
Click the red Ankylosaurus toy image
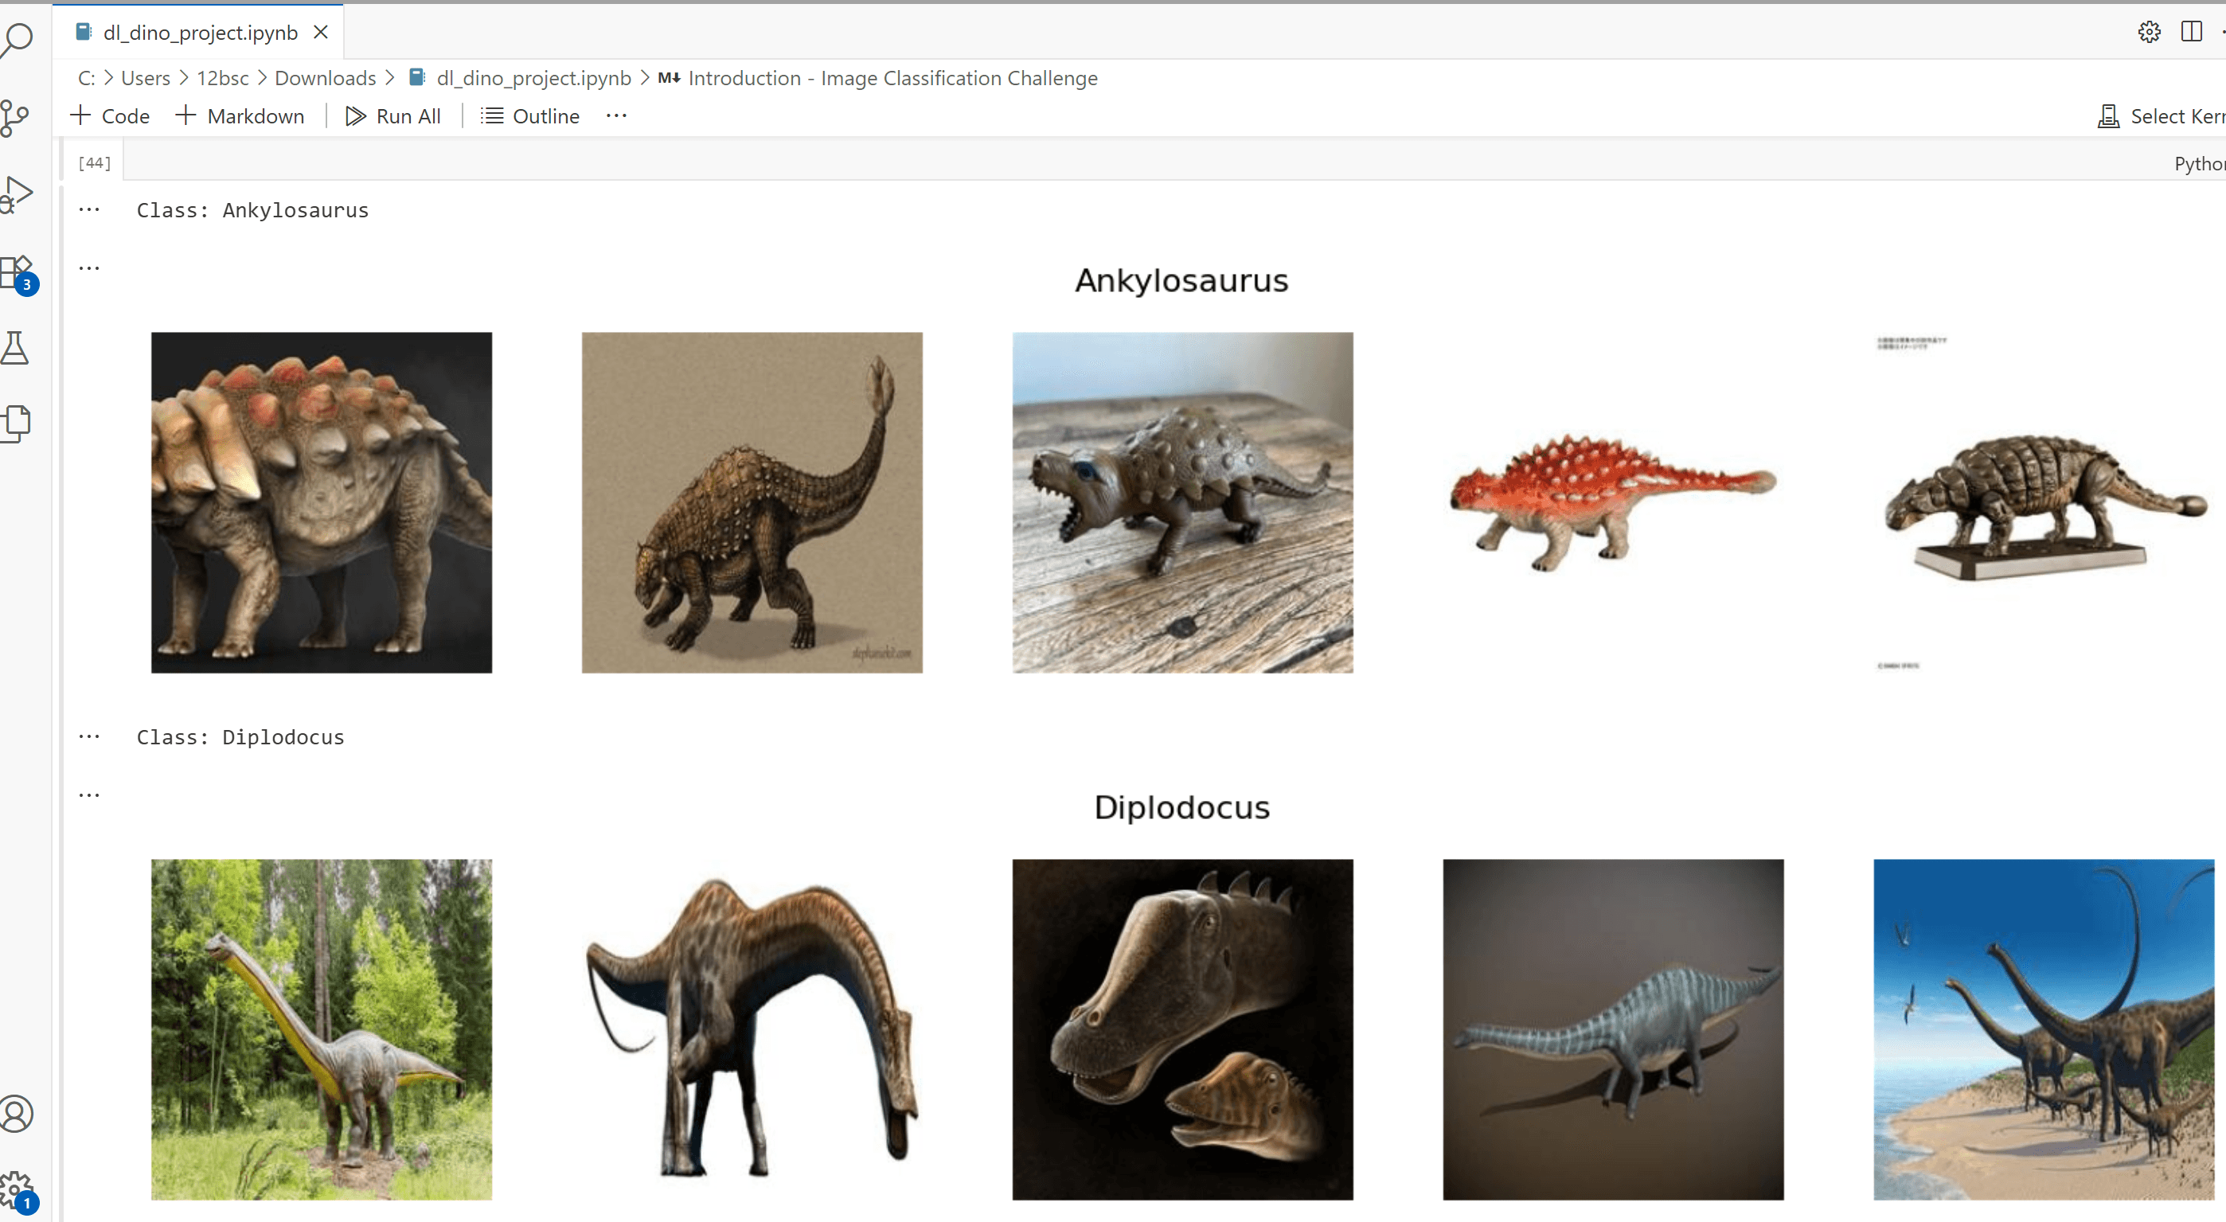[x=1612, y=502]
